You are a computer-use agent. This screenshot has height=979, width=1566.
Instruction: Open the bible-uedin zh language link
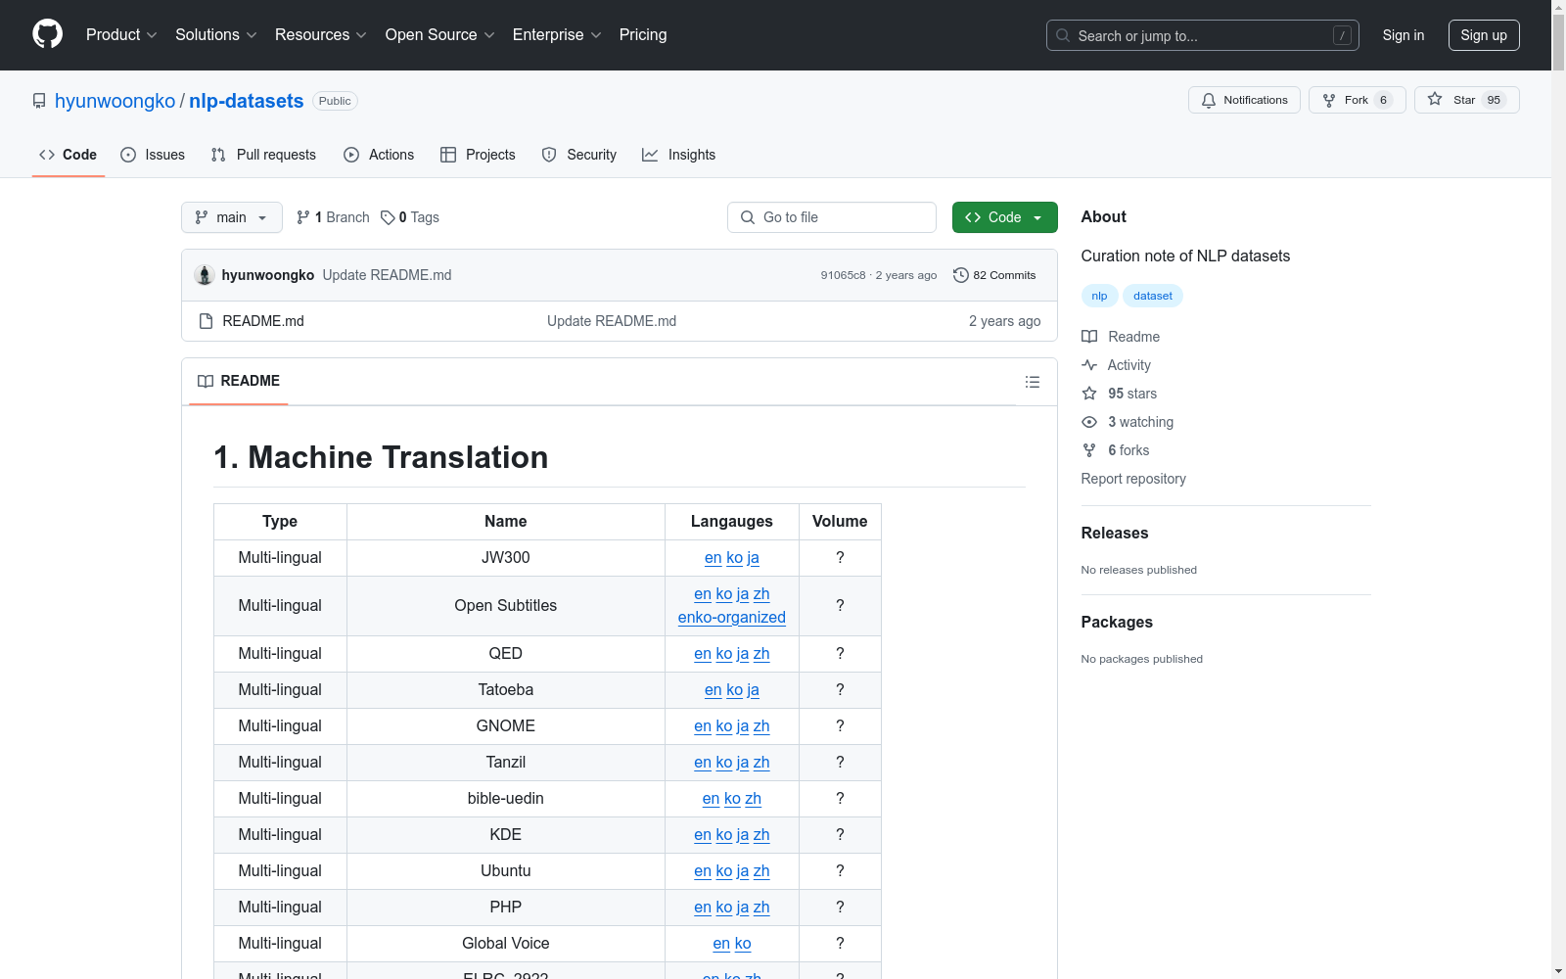pos(754,799)
